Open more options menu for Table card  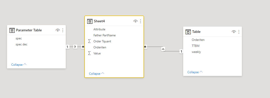click(x=239, y=32)
